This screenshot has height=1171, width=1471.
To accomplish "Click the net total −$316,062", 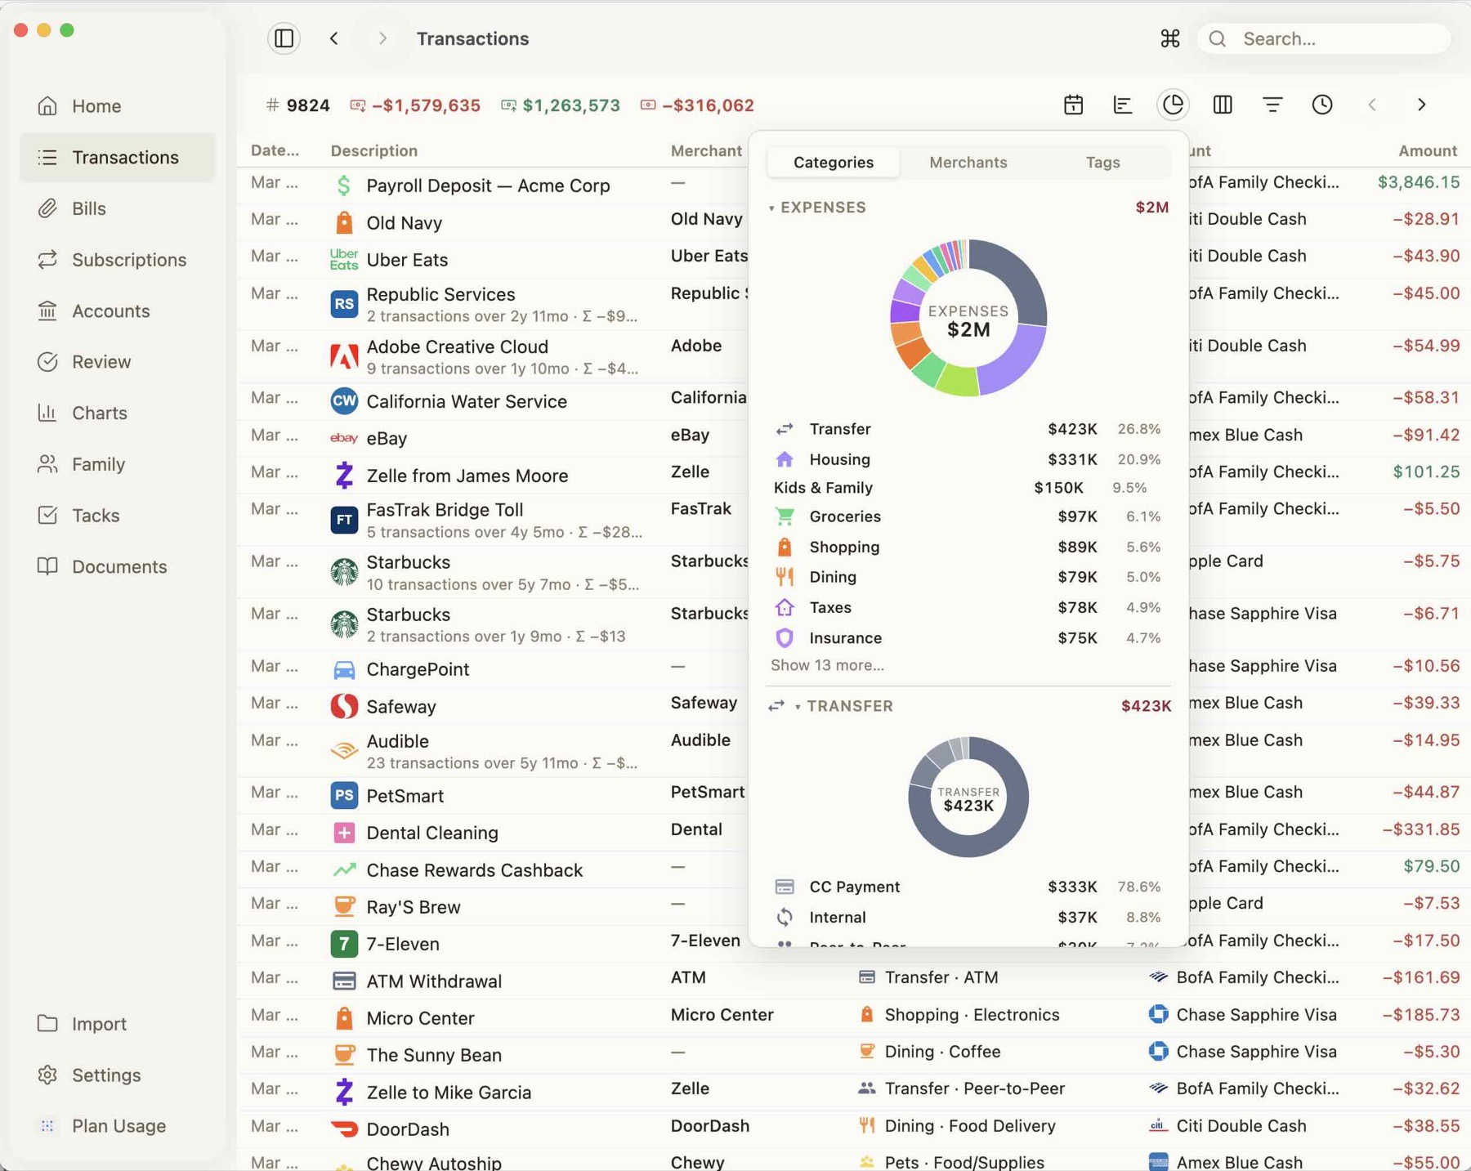I will (697, 105).
